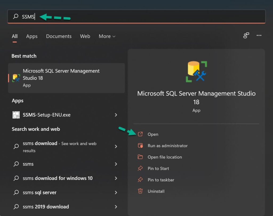Click the search feedback people icon
Image resolution: width=273 pixels, height=216 pixels.
(x=246, y=36)
